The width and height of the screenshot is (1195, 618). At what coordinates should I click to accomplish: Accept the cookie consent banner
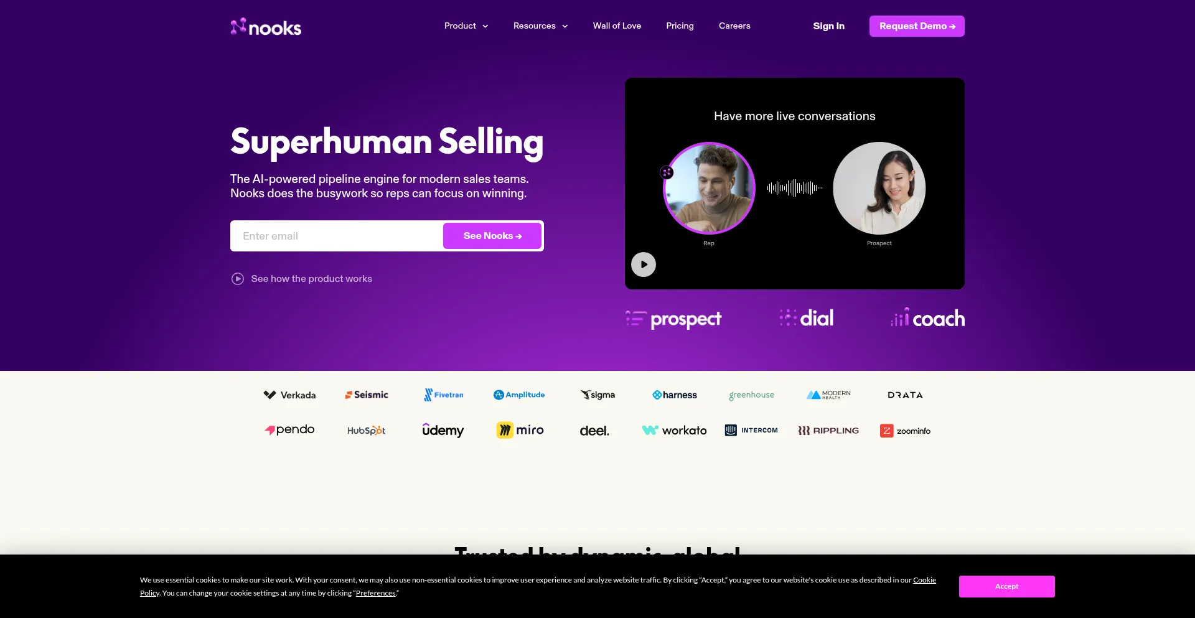coord(1006,586)
